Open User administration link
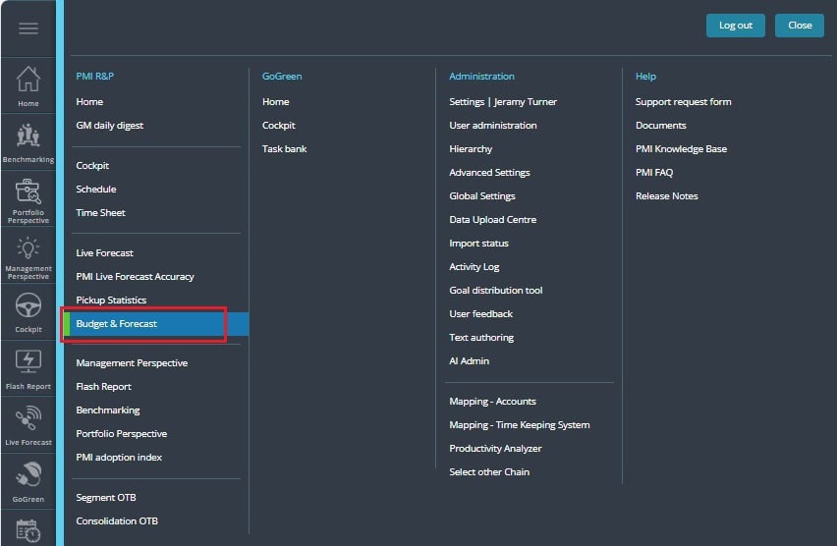 point(493,126)
